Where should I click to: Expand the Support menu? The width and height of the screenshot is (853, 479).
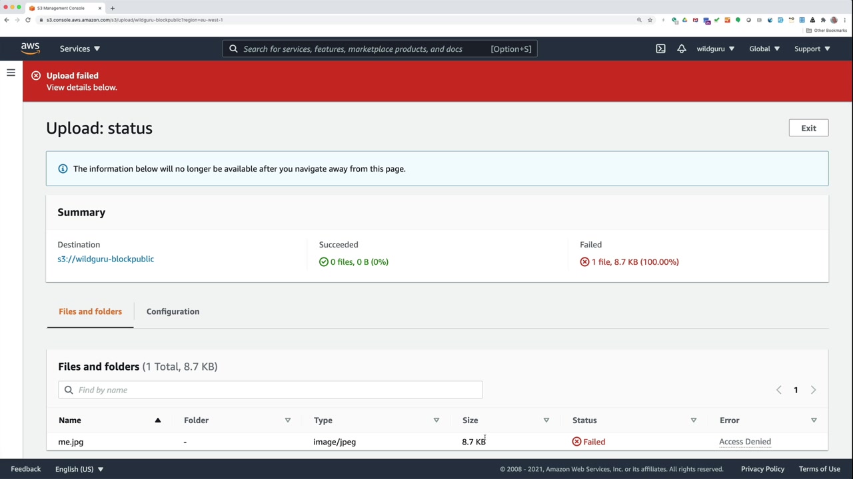pyautogui.click(x=812, y=49)
